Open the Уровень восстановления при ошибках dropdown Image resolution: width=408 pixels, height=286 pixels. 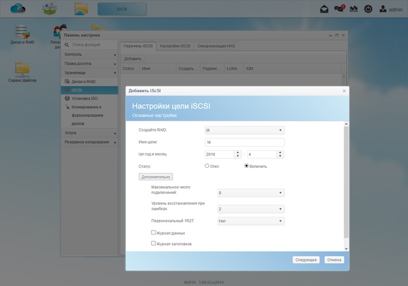click(251, 209)
